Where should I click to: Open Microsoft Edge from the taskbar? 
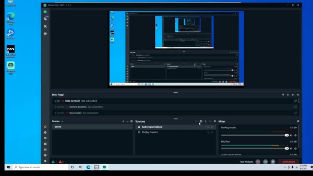pyautogui.click(x=88, y=167)
